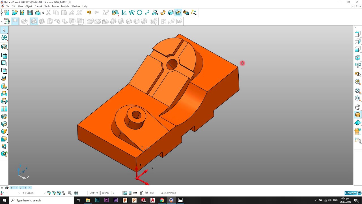
Task: Click the Zoom to fit view icon
Action: (358, 90)
